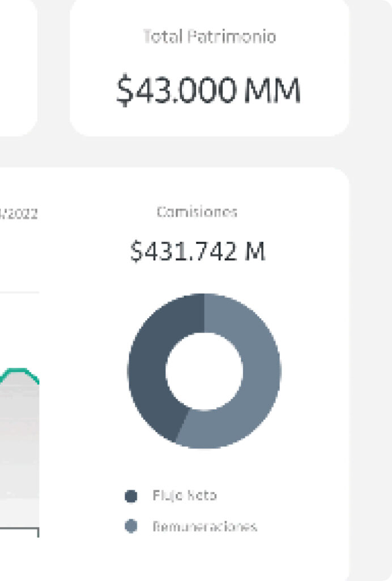
Task: Select the Remuneraciones legend label
Action: (x=204, y=527)
